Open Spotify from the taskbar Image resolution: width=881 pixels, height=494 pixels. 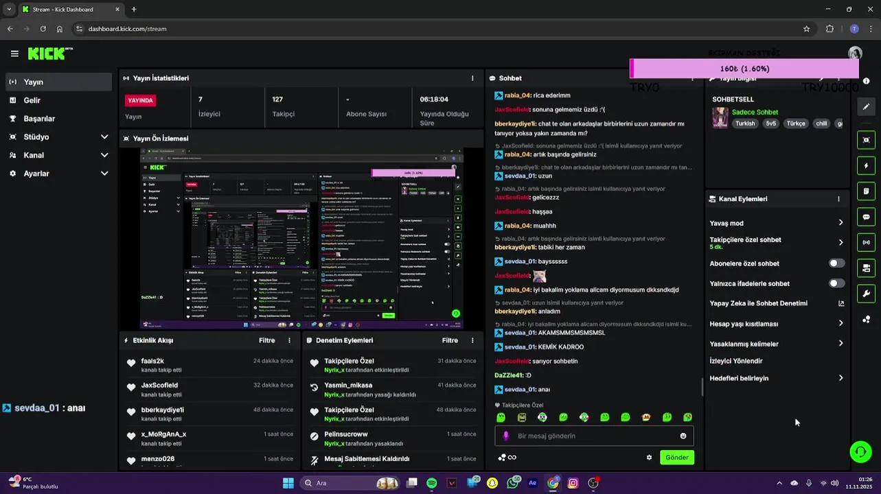(x=431, y=483)
